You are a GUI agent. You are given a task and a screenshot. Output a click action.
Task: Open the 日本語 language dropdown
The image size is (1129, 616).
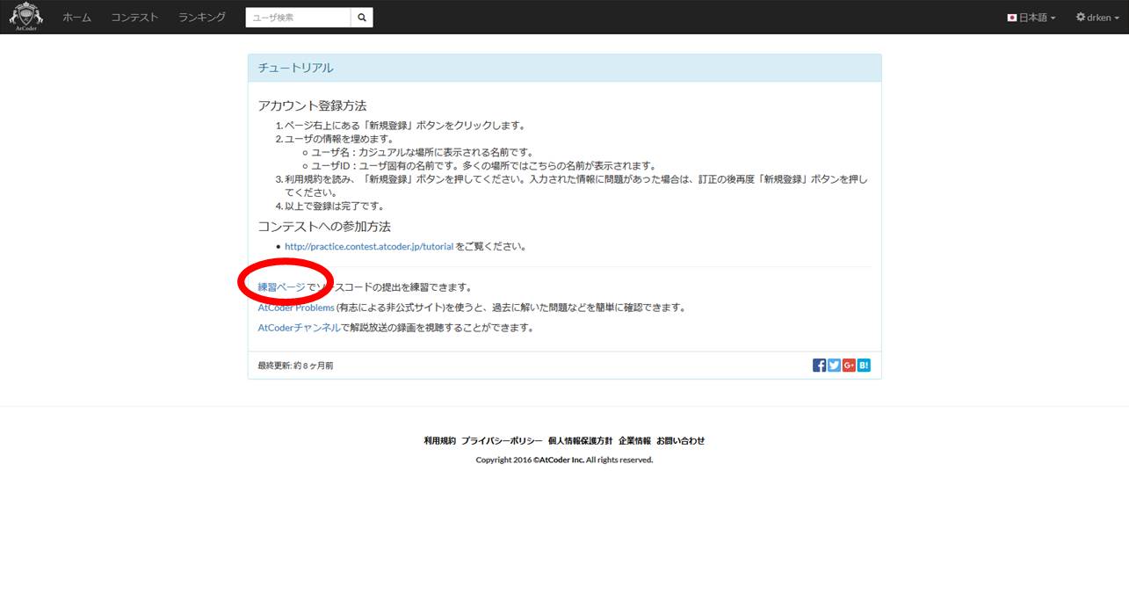[1032, 17]
